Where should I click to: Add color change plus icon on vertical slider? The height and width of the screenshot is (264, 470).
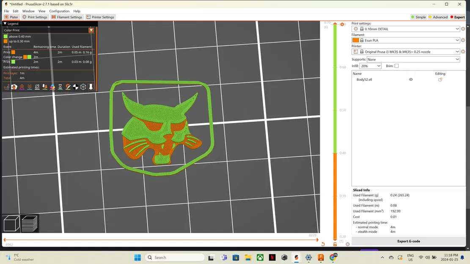tap(342, 24)
